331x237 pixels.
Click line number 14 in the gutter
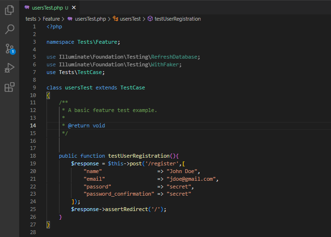pyautogui.click(x=33, y=125)
